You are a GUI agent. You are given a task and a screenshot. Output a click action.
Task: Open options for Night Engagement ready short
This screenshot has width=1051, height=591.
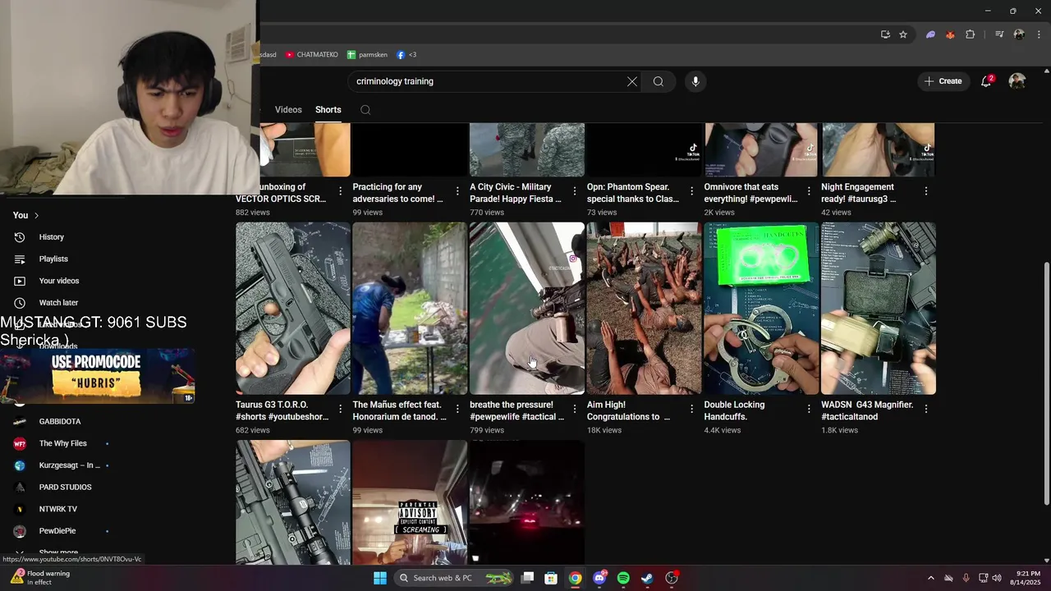[x=926, y=191]
